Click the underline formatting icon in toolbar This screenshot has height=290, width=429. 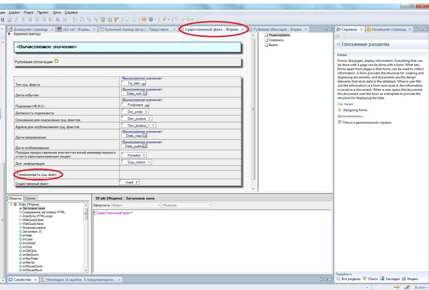coord(2,19)
